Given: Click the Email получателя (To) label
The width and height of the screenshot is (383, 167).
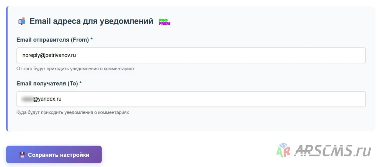Looking at the screenshot, I should coord(47,83).
